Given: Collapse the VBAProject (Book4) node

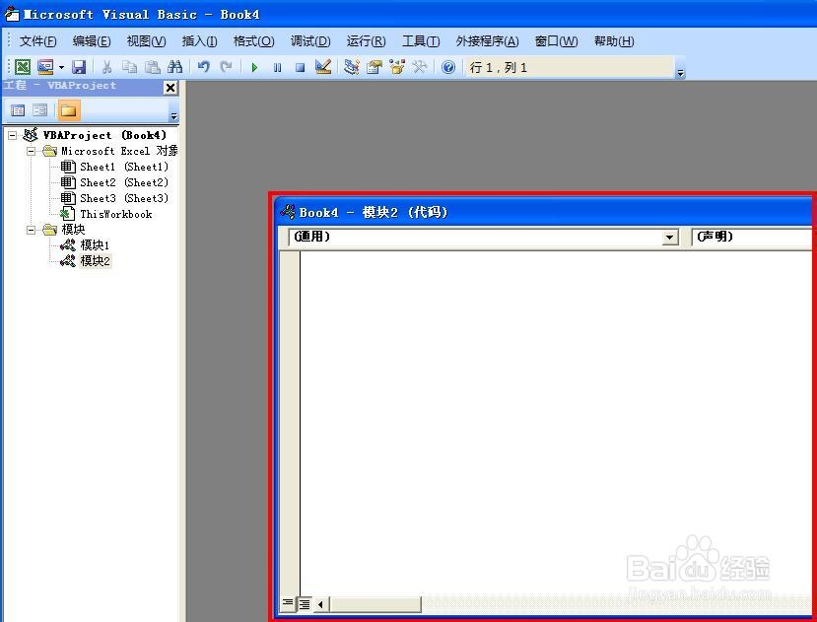Looking at the screenshot, I should coord(12,136).
